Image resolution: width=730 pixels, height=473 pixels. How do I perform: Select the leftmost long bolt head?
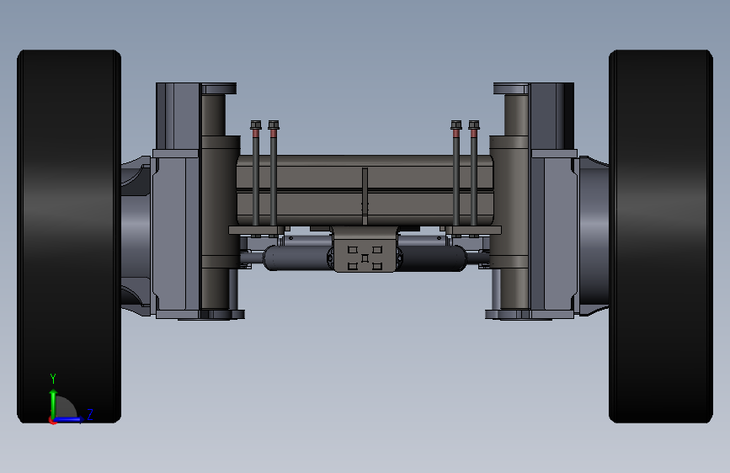tap(256, 125)
